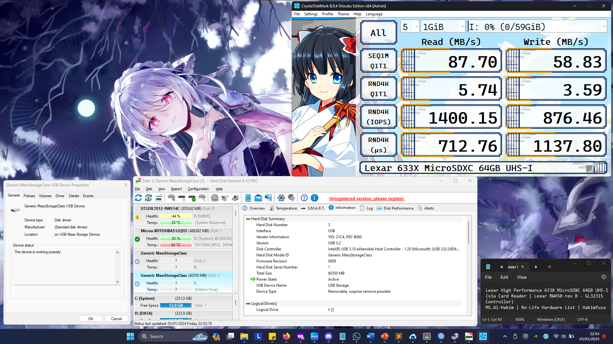
Task: Click the Information panel vertical scrollbar
Action: pyautogui.click(x=469, y=233)
